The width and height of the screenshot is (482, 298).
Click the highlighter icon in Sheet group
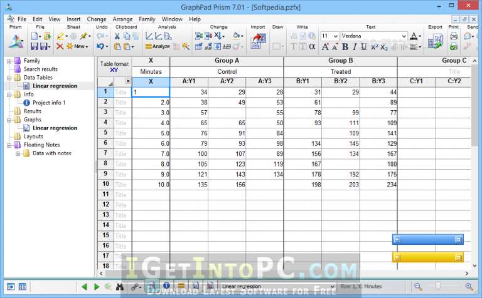pos(62,36)
